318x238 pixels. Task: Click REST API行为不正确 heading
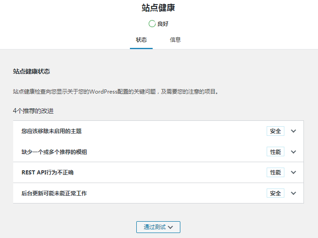pyautogui.click(x=47, y=173)
